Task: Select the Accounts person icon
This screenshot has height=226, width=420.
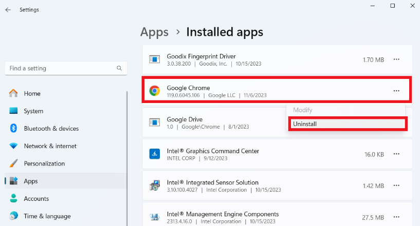Action: pyautogui.click(x=13, y=198)
